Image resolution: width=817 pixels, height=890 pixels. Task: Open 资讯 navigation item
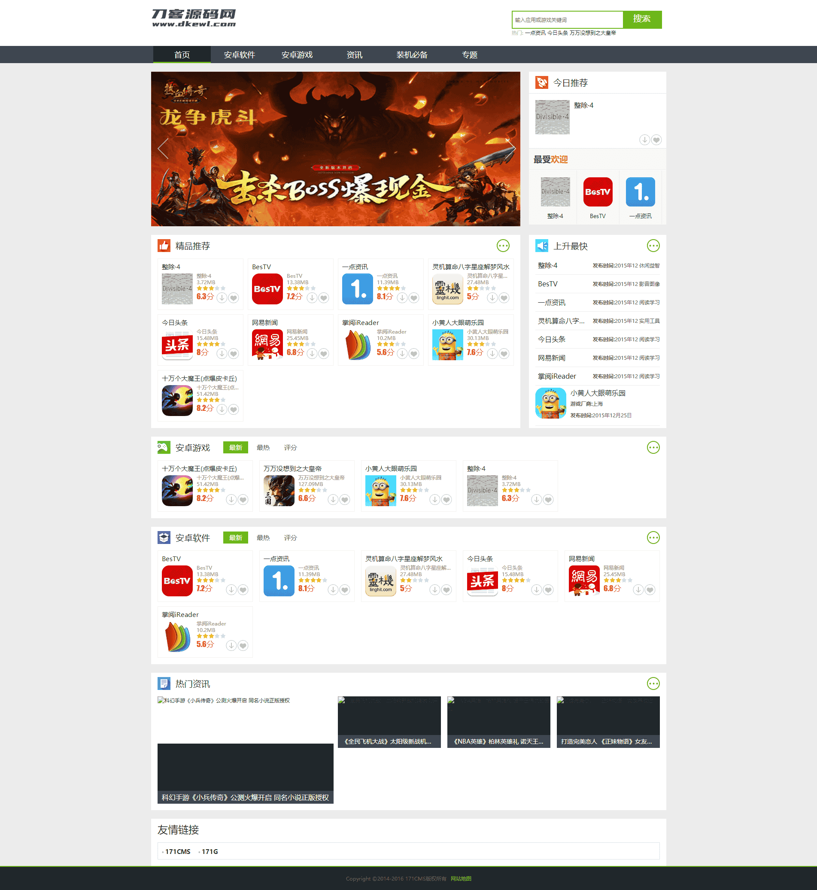[x=355, y=55]
